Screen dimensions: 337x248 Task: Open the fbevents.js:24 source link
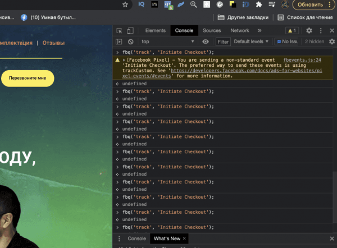302,59
